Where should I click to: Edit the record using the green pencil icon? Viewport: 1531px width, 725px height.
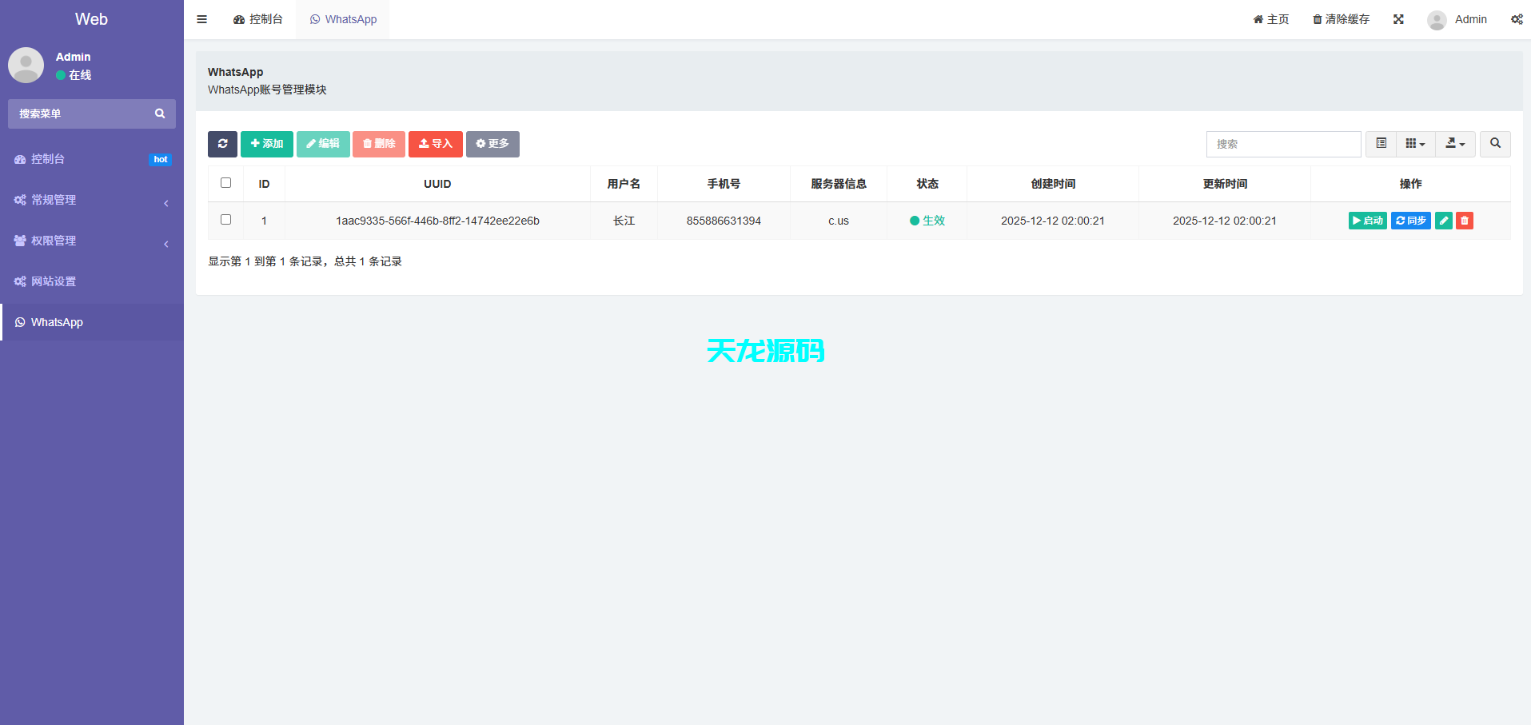(x=1443, y=221)
